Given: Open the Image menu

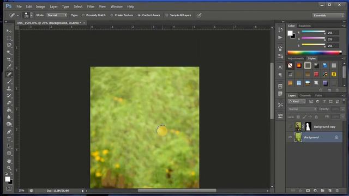Looking at the screenshot, I should click(x=40, y=7).
